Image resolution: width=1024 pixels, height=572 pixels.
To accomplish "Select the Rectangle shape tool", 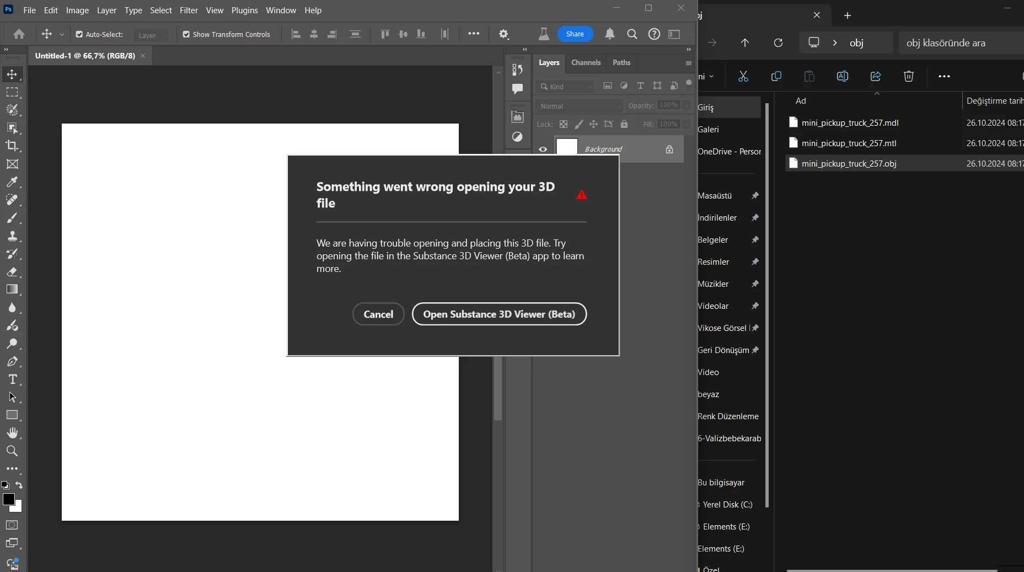I will [x=12, y=415].
